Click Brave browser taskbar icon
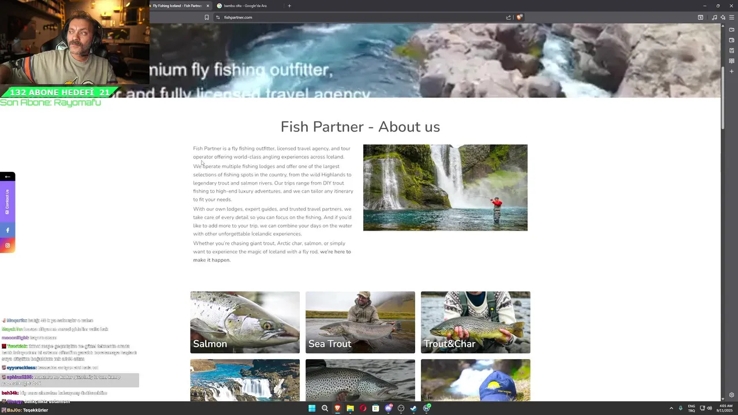The height and width of the screenshot is (415, 738). click(337, 408)
